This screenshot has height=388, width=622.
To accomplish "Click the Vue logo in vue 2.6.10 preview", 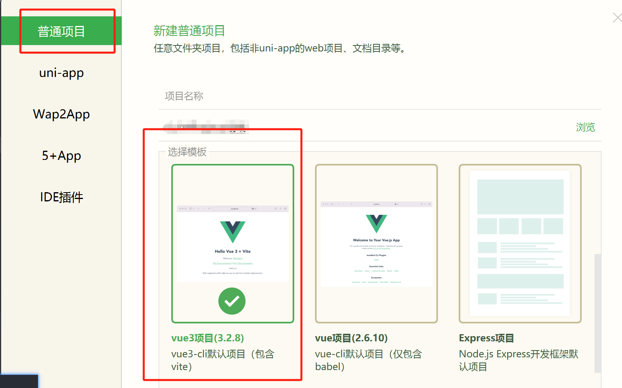I will point(376,224).
